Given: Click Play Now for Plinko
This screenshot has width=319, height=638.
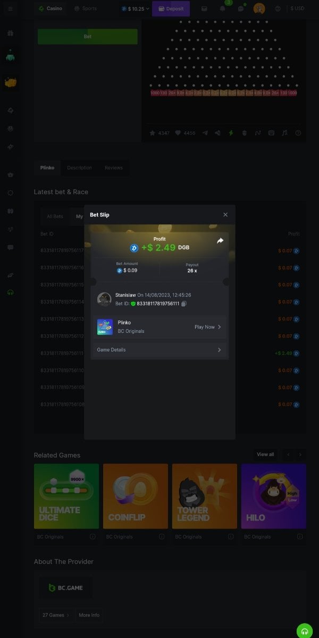Looking at the screenshot, I should (x=208, y=327).
